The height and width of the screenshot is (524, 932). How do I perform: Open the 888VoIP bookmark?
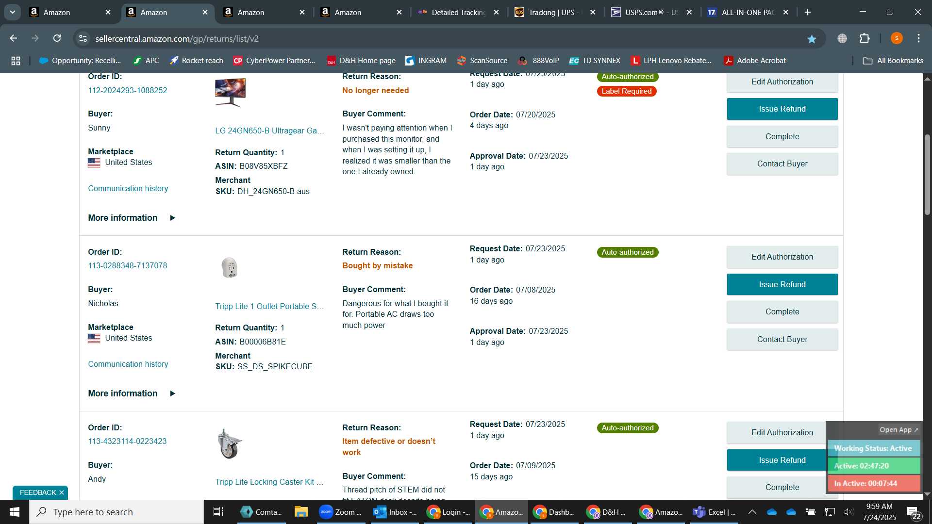(x=538, y=61)
